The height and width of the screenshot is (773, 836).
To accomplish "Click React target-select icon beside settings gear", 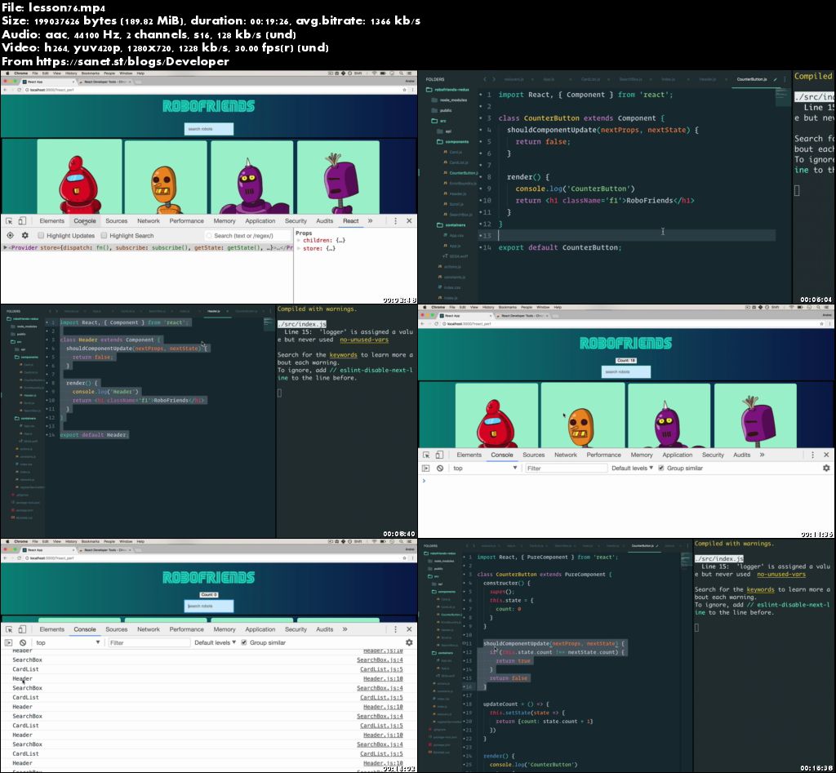I will [x=10, y=235].
